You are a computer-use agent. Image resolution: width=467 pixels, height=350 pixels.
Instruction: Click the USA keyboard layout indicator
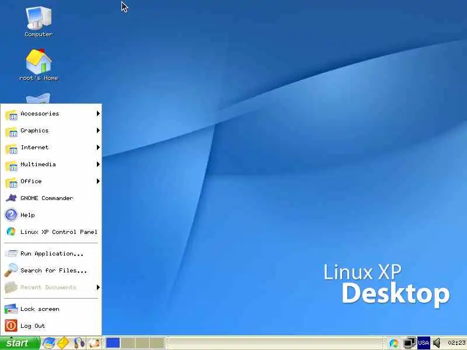coord(423,343)
